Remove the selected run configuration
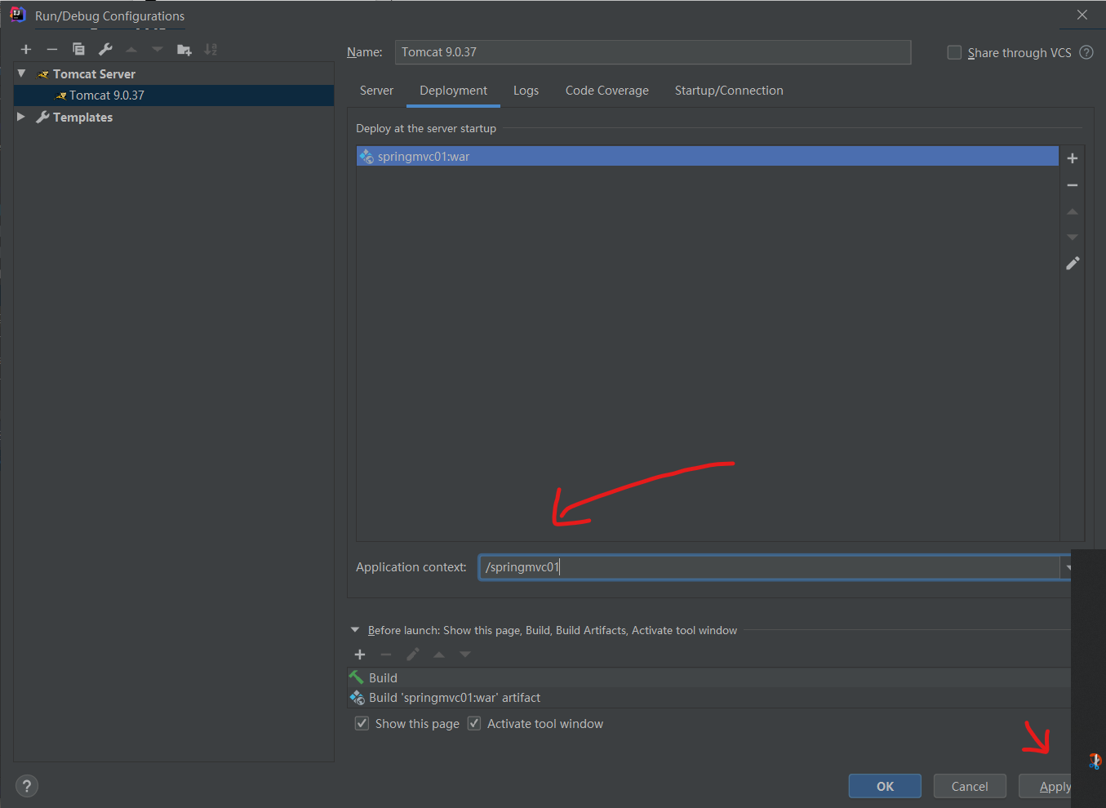Viewport: 1106px width, 808px height. (52, 50)
